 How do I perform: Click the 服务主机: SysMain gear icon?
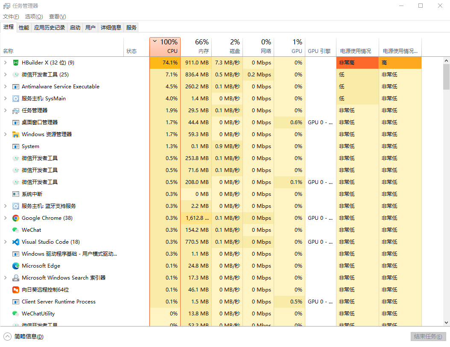pos(16,99)
